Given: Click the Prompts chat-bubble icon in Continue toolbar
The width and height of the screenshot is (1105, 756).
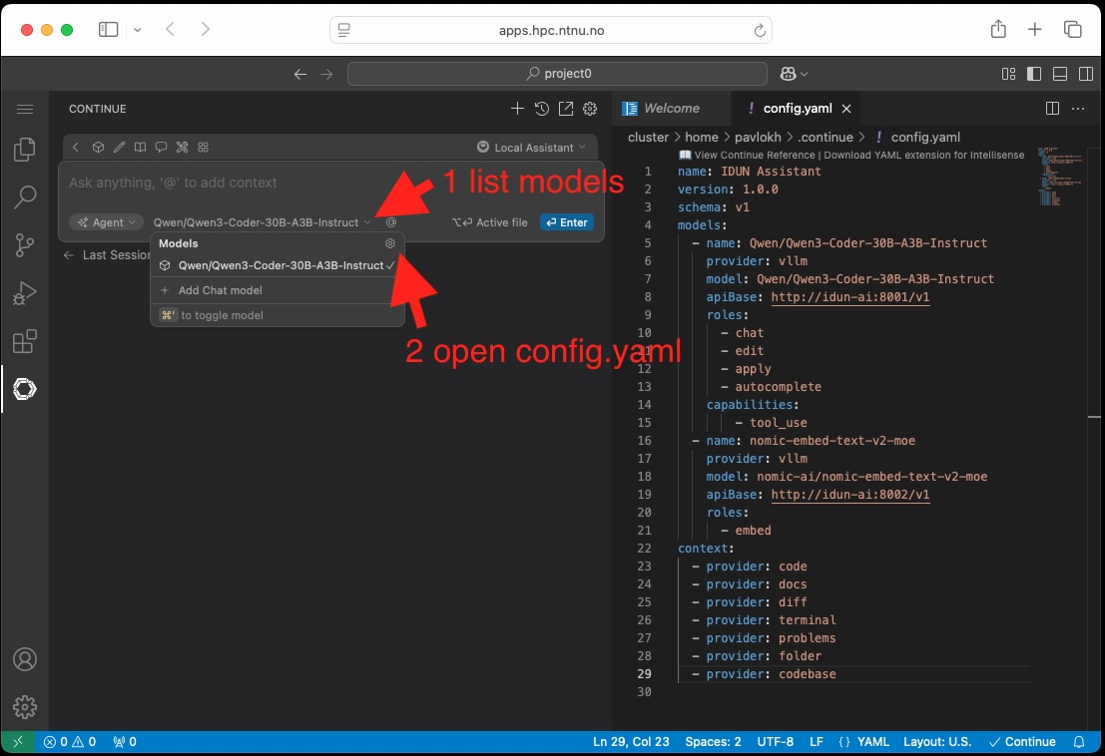Looking at the screenshot, I should [x=161, y=148].
